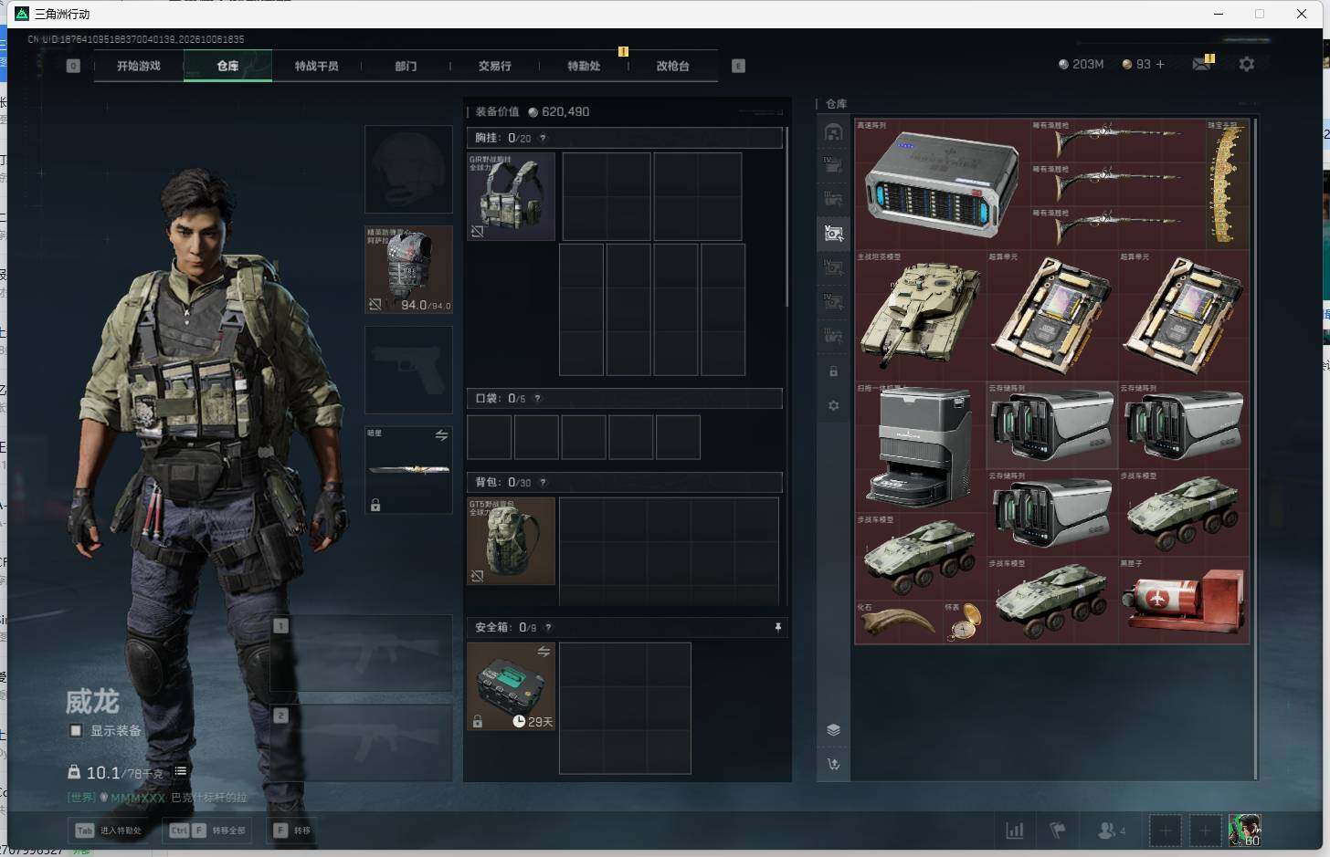Screen dimensions: 1330x857
Task: Open the settings gear at top right
Action: coord(1246,64)
